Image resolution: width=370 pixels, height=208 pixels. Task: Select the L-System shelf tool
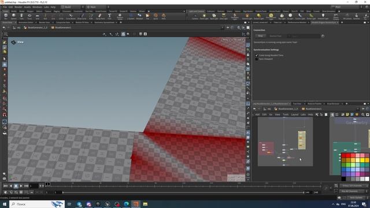pyautogui.click(x=131, y=16)
